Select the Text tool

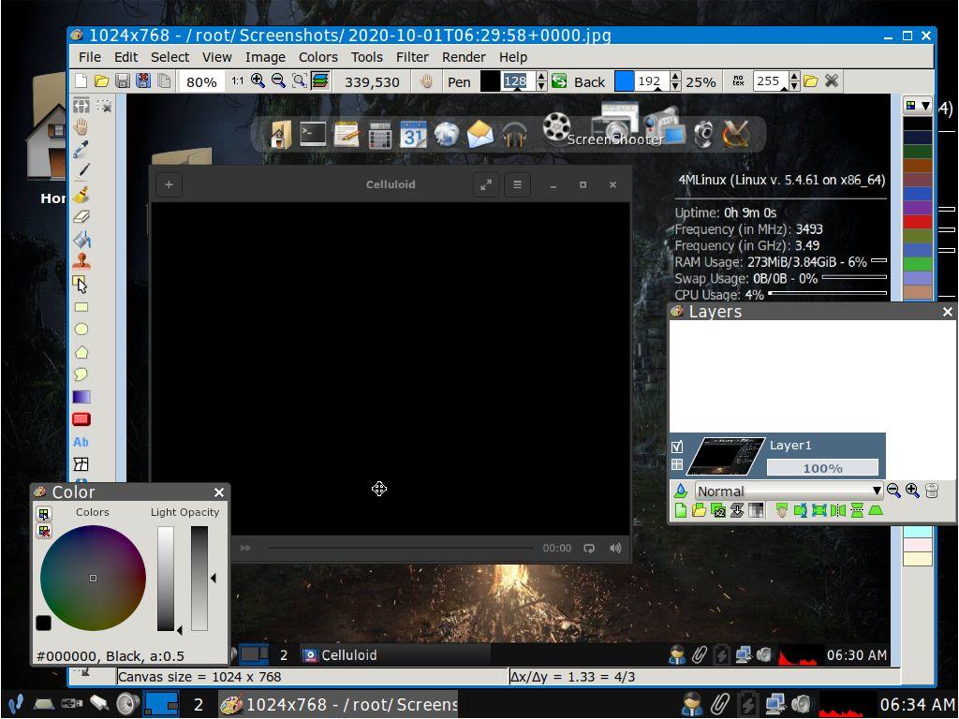pos(81,442)
